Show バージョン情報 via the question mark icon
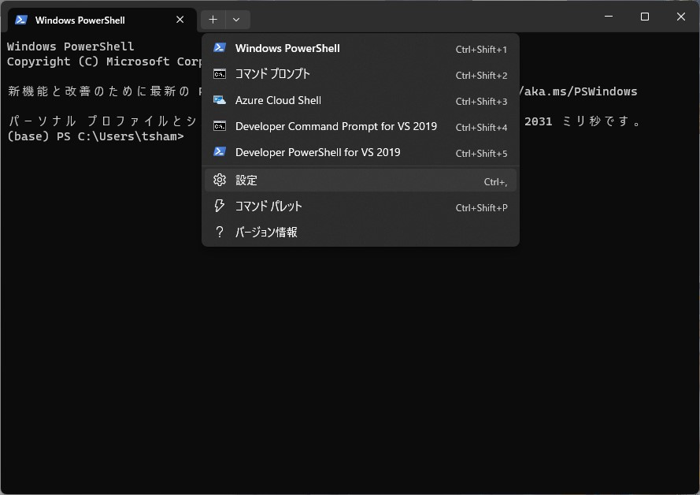Viewport: 700px width, 495px height. point(219,232)
